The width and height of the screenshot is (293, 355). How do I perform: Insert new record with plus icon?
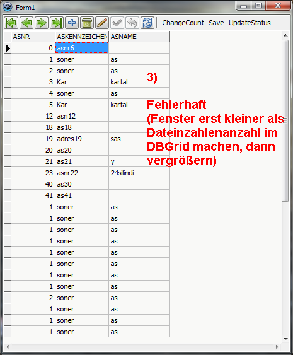[x=72, y=23]
